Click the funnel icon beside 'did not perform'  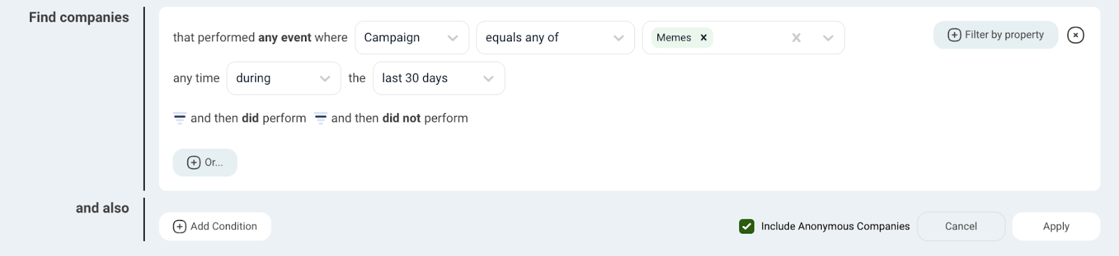(x=320, y=118)
